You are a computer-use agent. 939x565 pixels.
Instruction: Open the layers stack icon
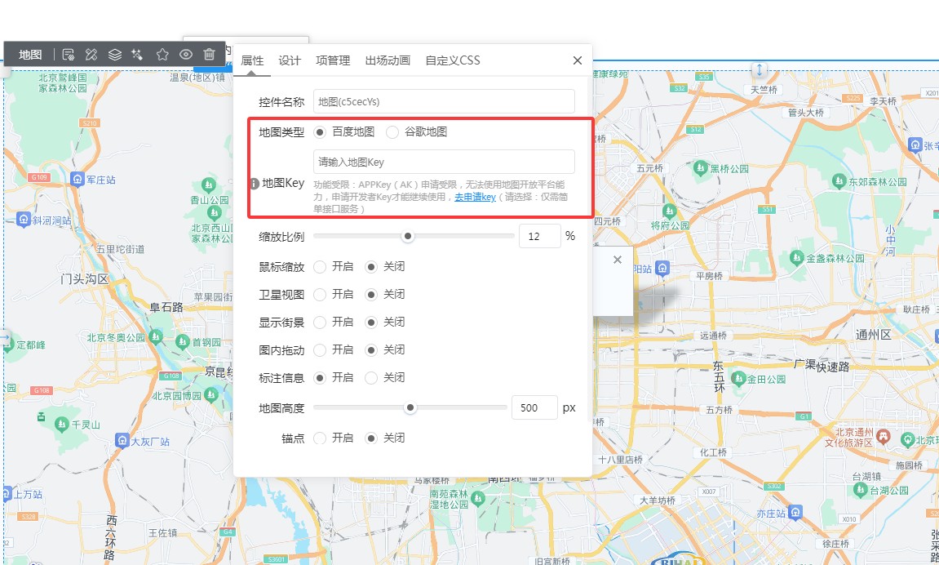[115, 55]
